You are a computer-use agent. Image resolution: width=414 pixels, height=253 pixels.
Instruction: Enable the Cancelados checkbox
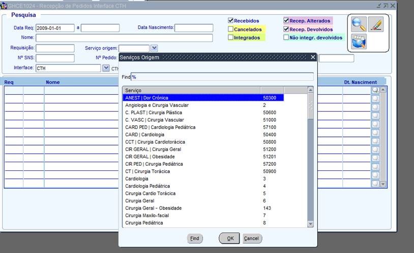[x=231, y=29]
